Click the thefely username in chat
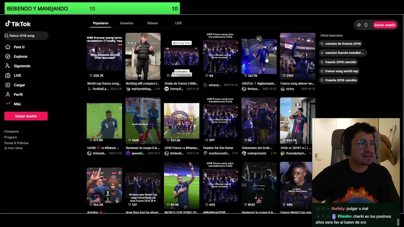Screen dimensions: 404x227 pyautogui.click(x=338, y=209)
